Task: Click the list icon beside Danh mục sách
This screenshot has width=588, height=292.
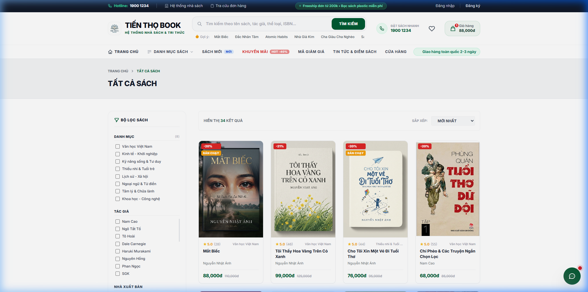Action: (149, 52)
